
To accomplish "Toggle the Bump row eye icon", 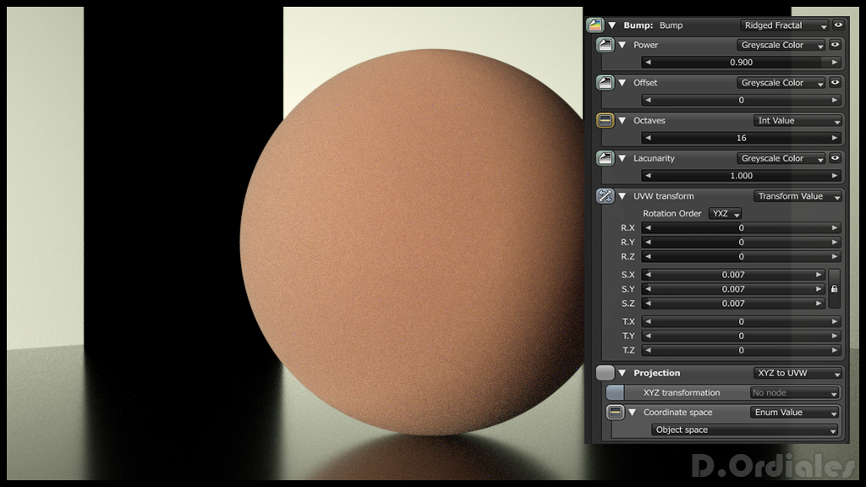I will [x=838, y=25].
